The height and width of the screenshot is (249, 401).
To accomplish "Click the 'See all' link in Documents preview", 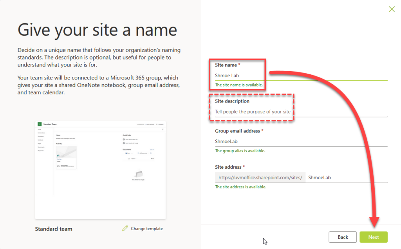I will point(152,150).
